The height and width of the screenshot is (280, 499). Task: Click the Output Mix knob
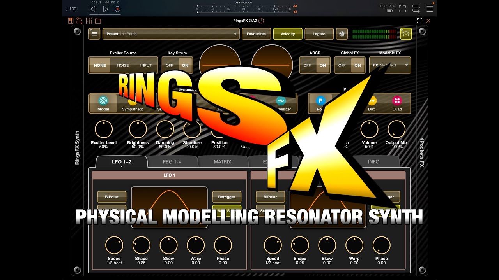tap(396, 129)
